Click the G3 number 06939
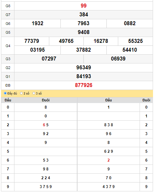 click(x=118, y=59)
